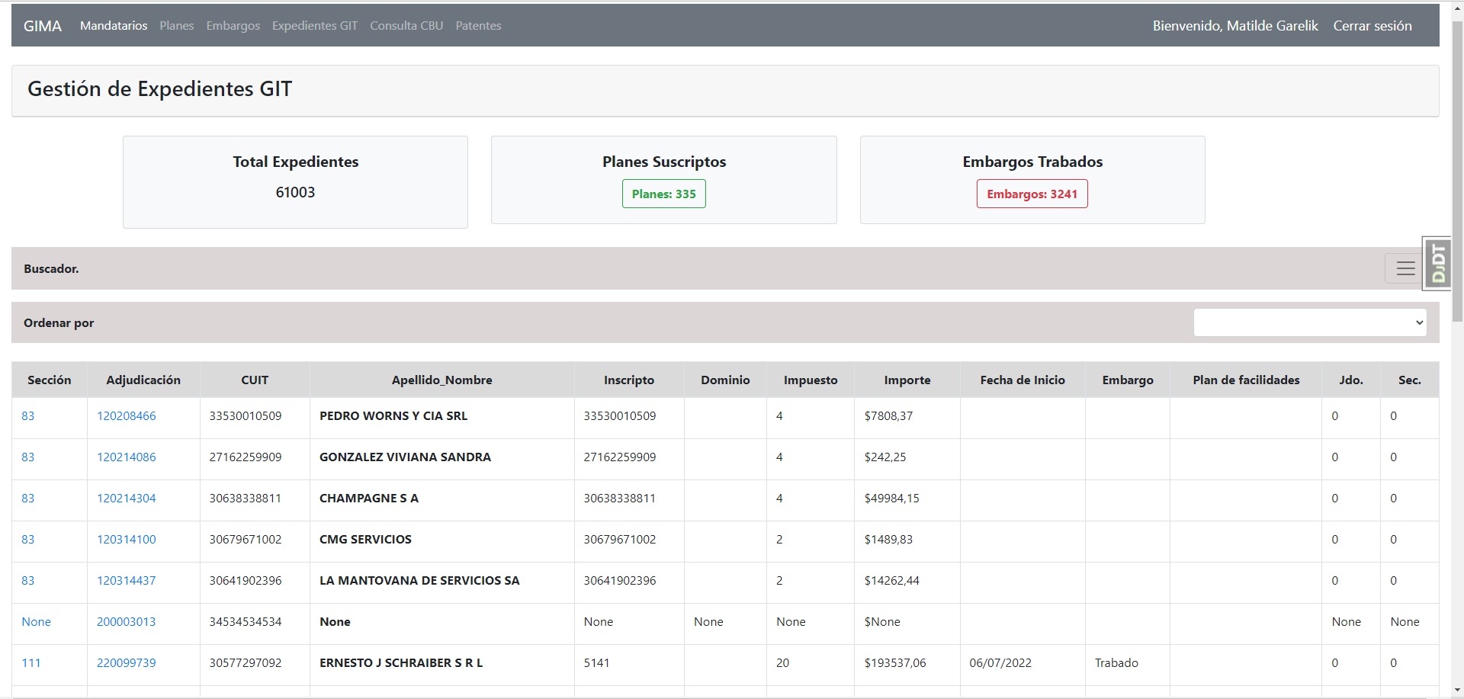Click Sección 83 link for LA MANTOVANA
1464x699 pixels.
coord(28,581)
